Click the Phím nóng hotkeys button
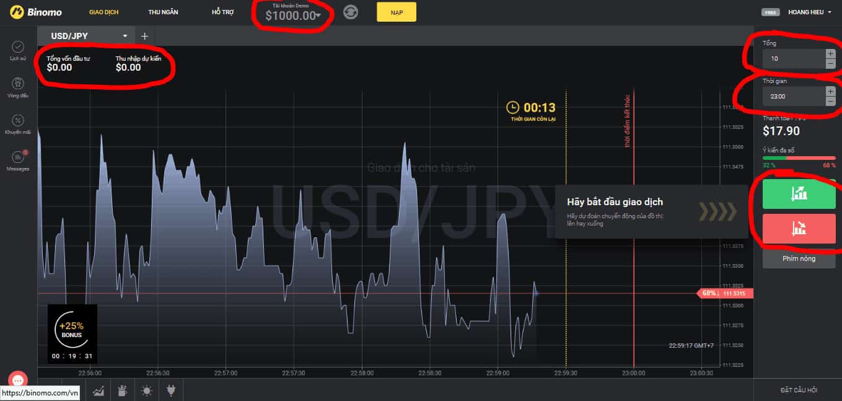Screen dimensions: 842x401 coord(799,258)
